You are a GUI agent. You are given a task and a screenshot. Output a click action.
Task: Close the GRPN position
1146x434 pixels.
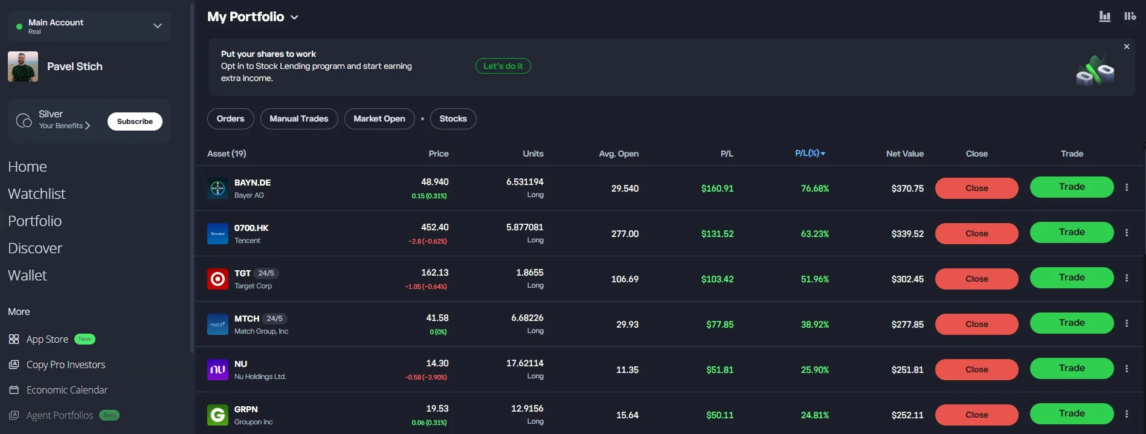click(977, 415)
